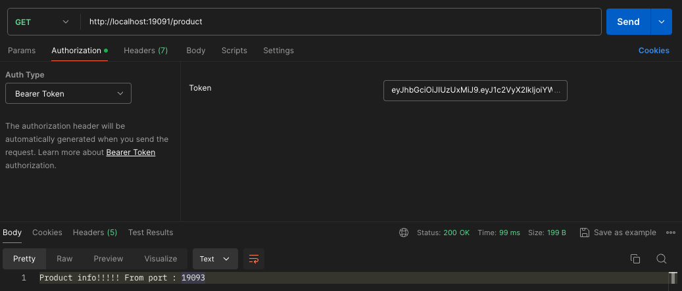Open the GET method dropdown

(42, 22)
